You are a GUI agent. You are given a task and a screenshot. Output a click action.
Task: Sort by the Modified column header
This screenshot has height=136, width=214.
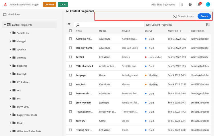point(173,31)
